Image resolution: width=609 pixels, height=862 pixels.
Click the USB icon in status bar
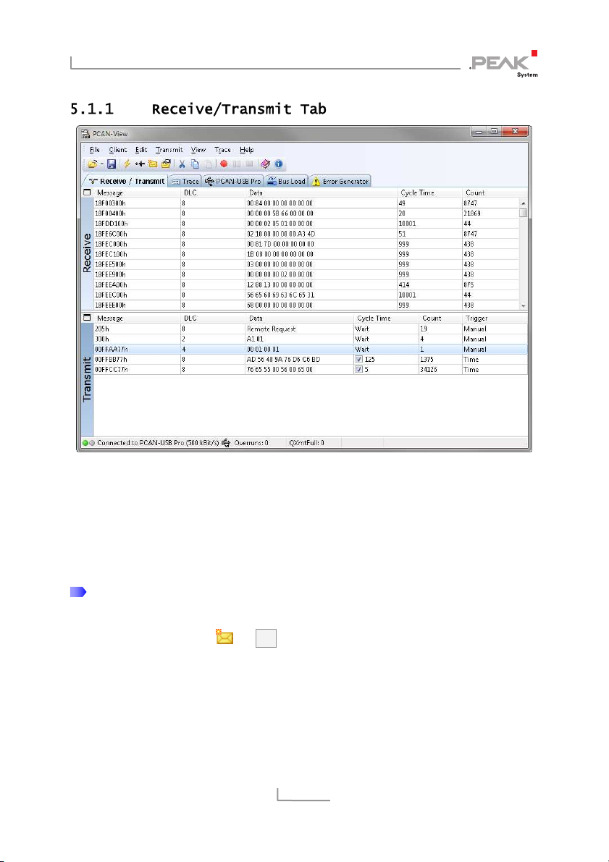(x=225, y=442)
